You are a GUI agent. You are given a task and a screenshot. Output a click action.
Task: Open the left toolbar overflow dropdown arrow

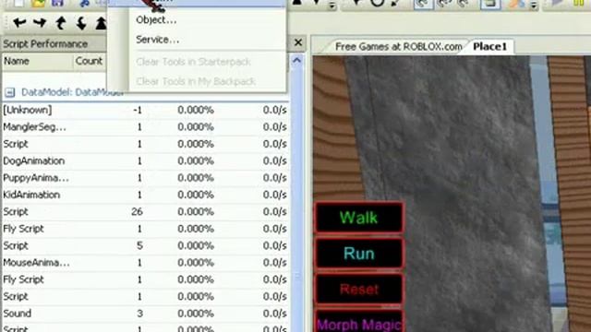click(x=332, y=6)
